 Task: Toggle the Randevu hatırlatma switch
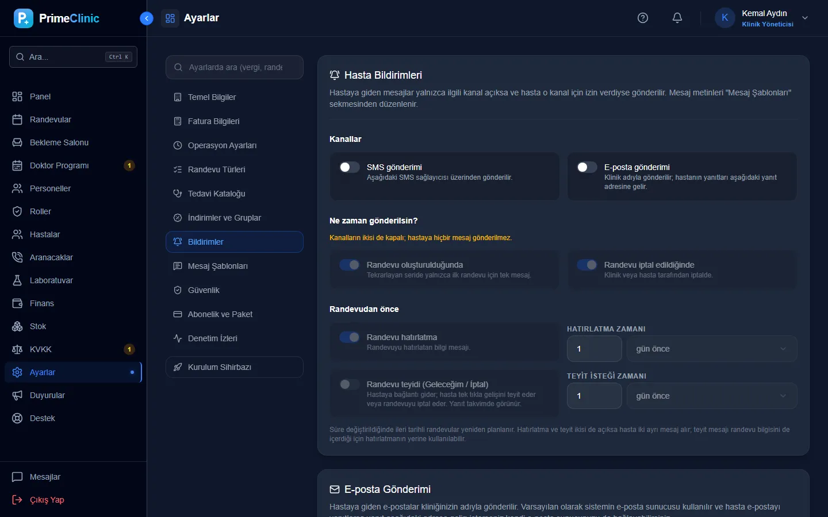pos(350,337)
